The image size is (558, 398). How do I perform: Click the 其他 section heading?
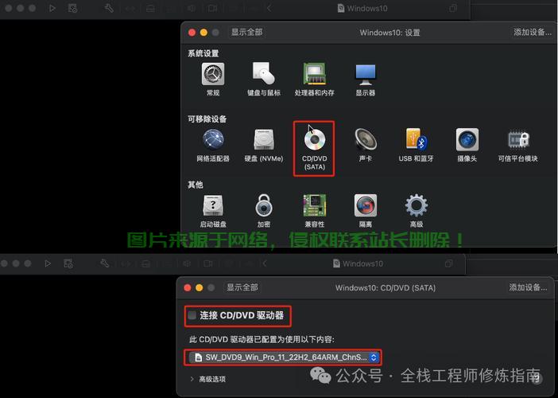coord(196,185)
